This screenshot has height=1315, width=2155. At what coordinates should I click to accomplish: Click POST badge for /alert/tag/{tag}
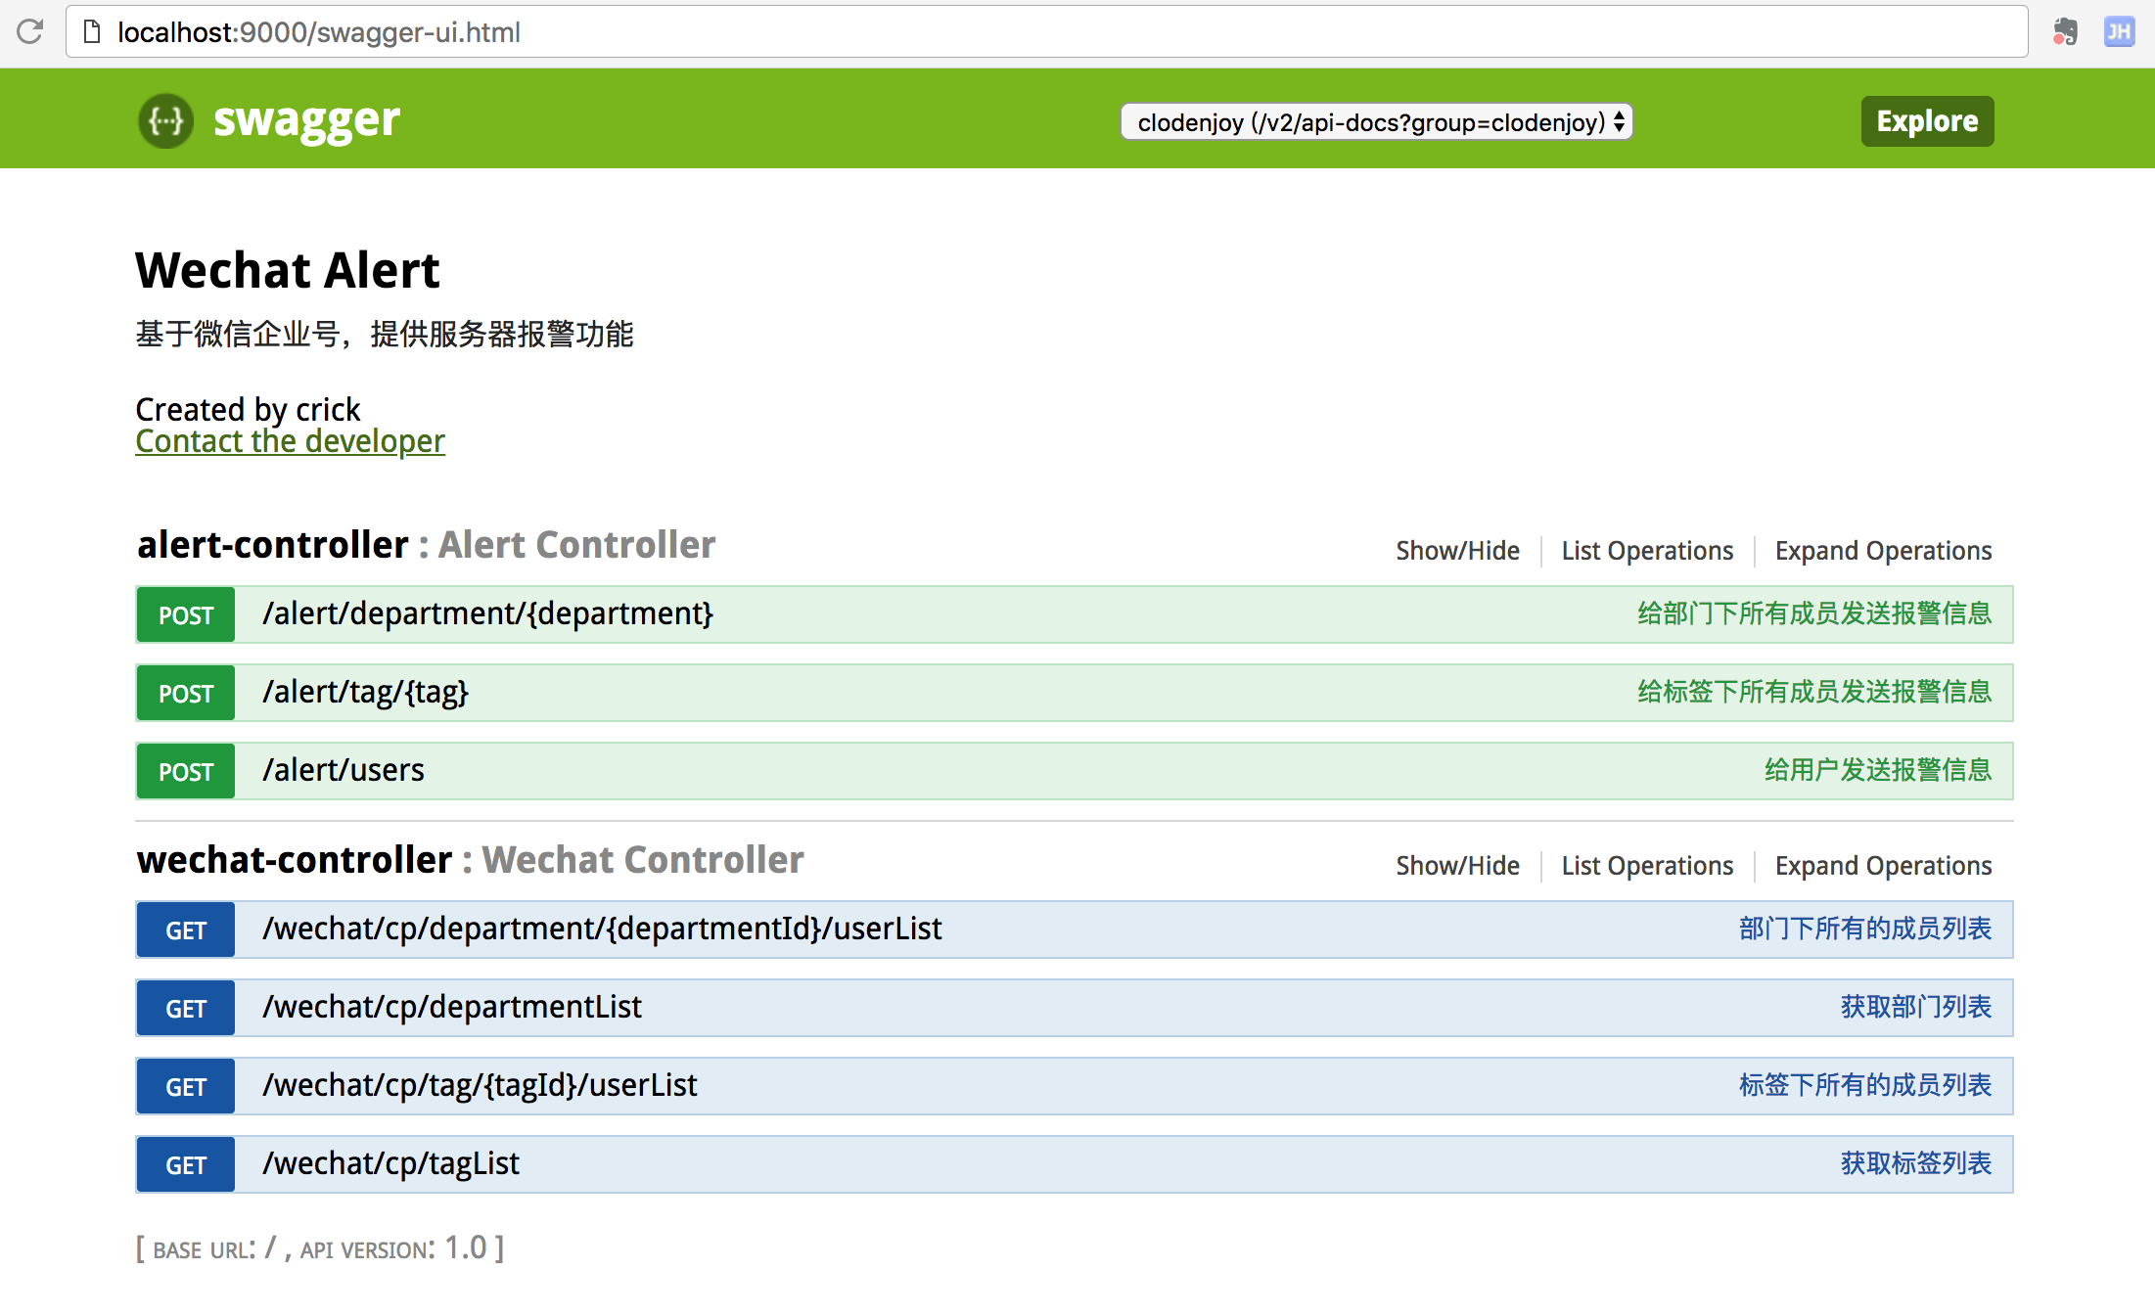tap(186, 694)
